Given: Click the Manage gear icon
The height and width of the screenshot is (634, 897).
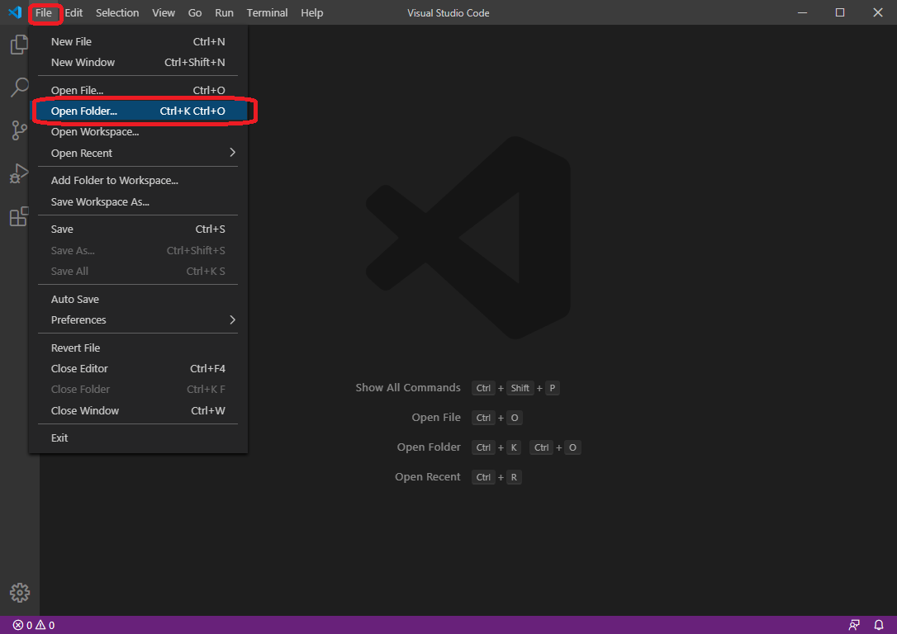Looking at the screenshot, I should point(20,593).
